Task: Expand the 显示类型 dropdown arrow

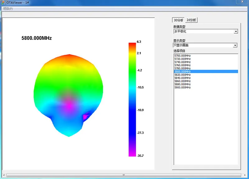Action: point(235,45)
